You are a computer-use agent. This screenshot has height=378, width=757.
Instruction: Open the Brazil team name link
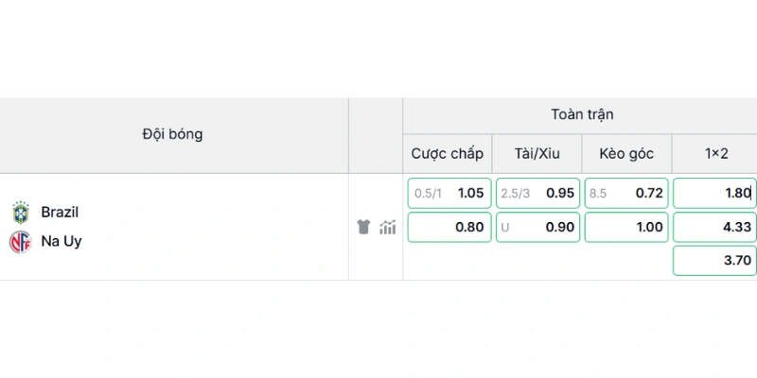pos(60,212)
